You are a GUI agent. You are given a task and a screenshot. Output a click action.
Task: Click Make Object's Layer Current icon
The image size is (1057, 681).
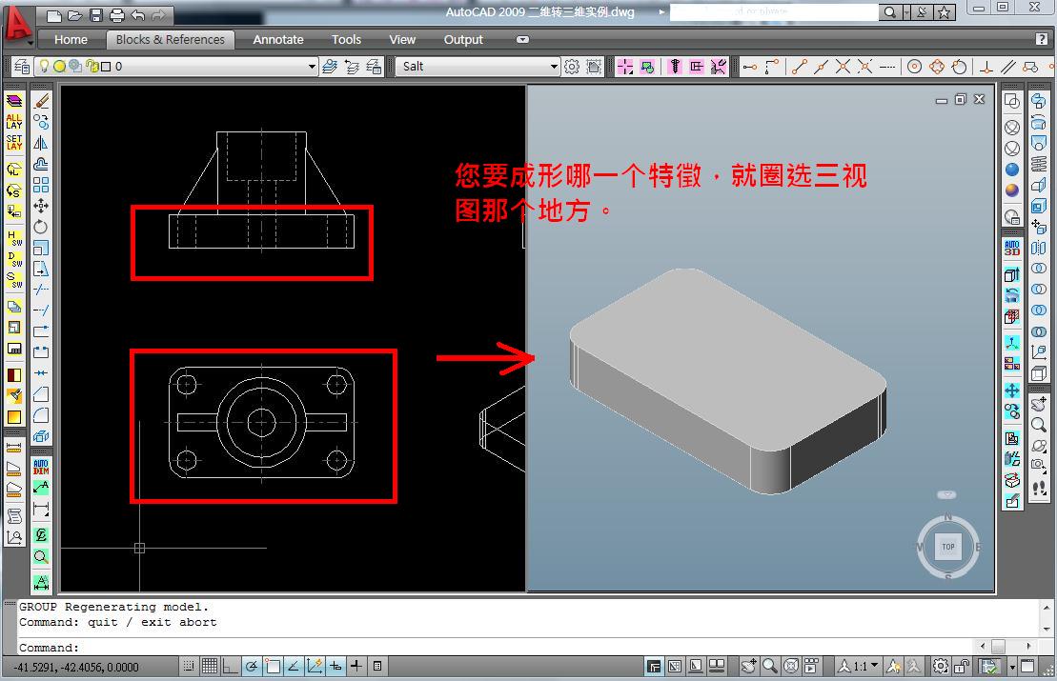[x=330, y=66]
